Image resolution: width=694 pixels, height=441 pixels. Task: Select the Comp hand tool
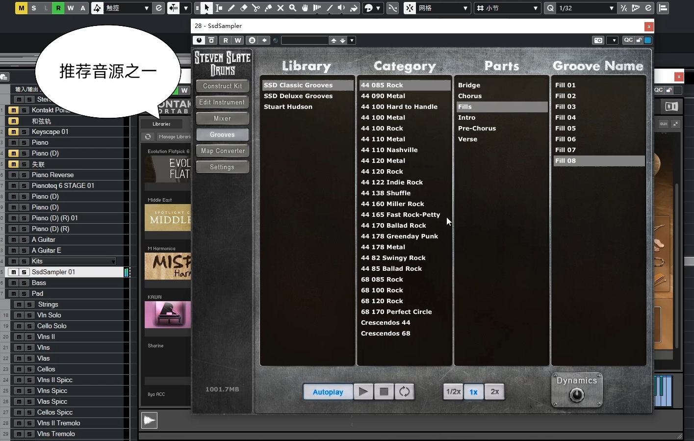pos(305,8)
